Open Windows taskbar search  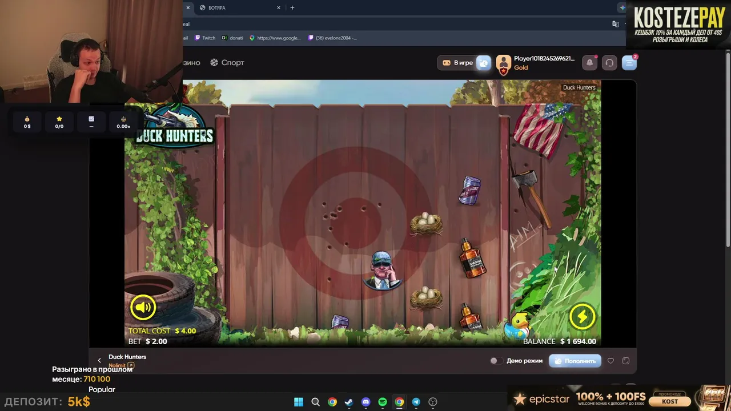[315, 402]
